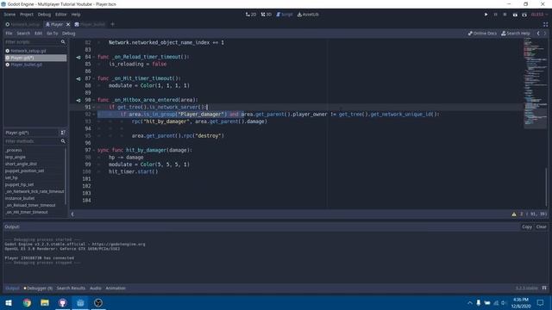Image resolution: width=552 pixels, height=310 pixels.
Task: Fold the function at line 90
Action: click(94, 100)
